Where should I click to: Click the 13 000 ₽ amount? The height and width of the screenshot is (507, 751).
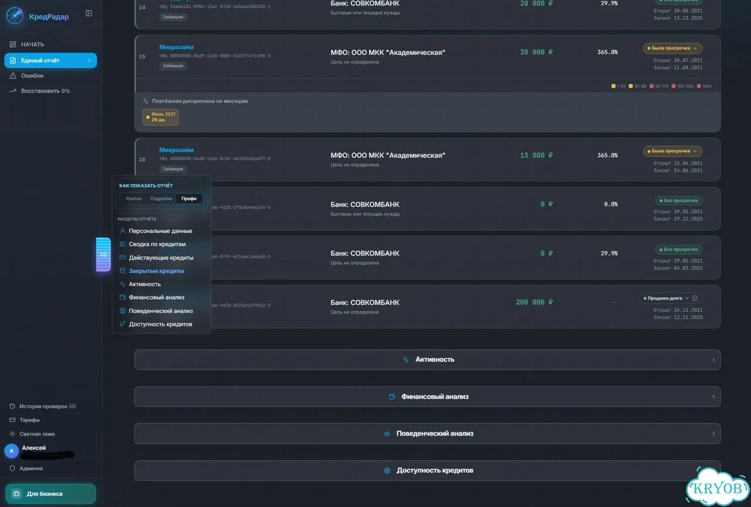(x=536, y=155)
